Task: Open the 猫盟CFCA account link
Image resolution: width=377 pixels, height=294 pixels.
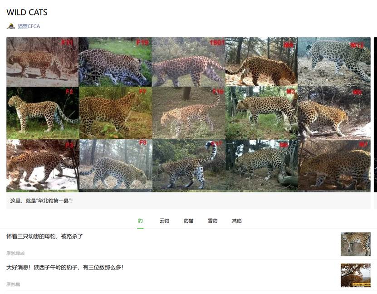Action: tap(29, 26)
